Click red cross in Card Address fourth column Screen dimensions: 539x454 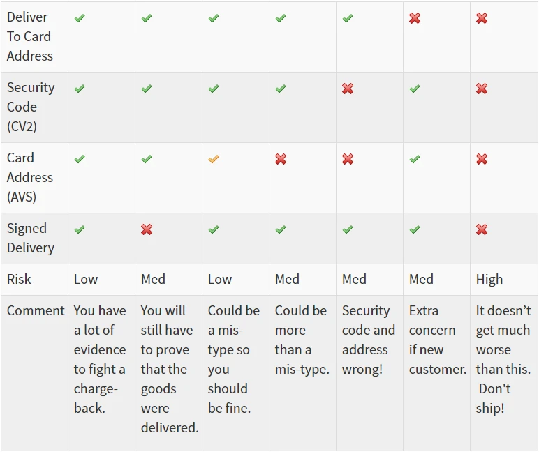[281, 159]
